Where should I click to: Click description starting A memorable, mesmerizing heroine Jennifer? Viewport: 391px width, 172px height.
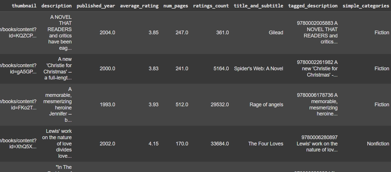[x=58, y=105]
